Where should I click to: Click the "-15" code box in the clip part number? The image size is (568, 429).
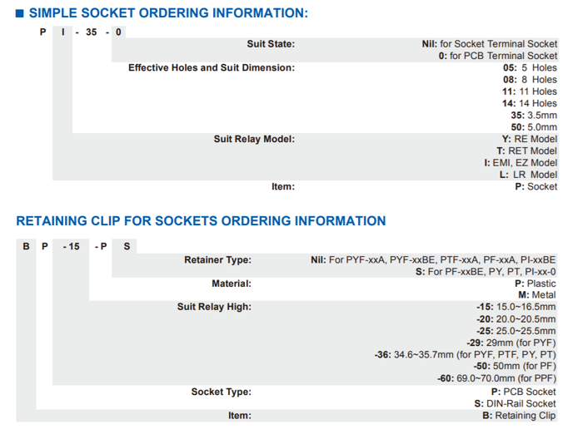(x=72, y=247)
